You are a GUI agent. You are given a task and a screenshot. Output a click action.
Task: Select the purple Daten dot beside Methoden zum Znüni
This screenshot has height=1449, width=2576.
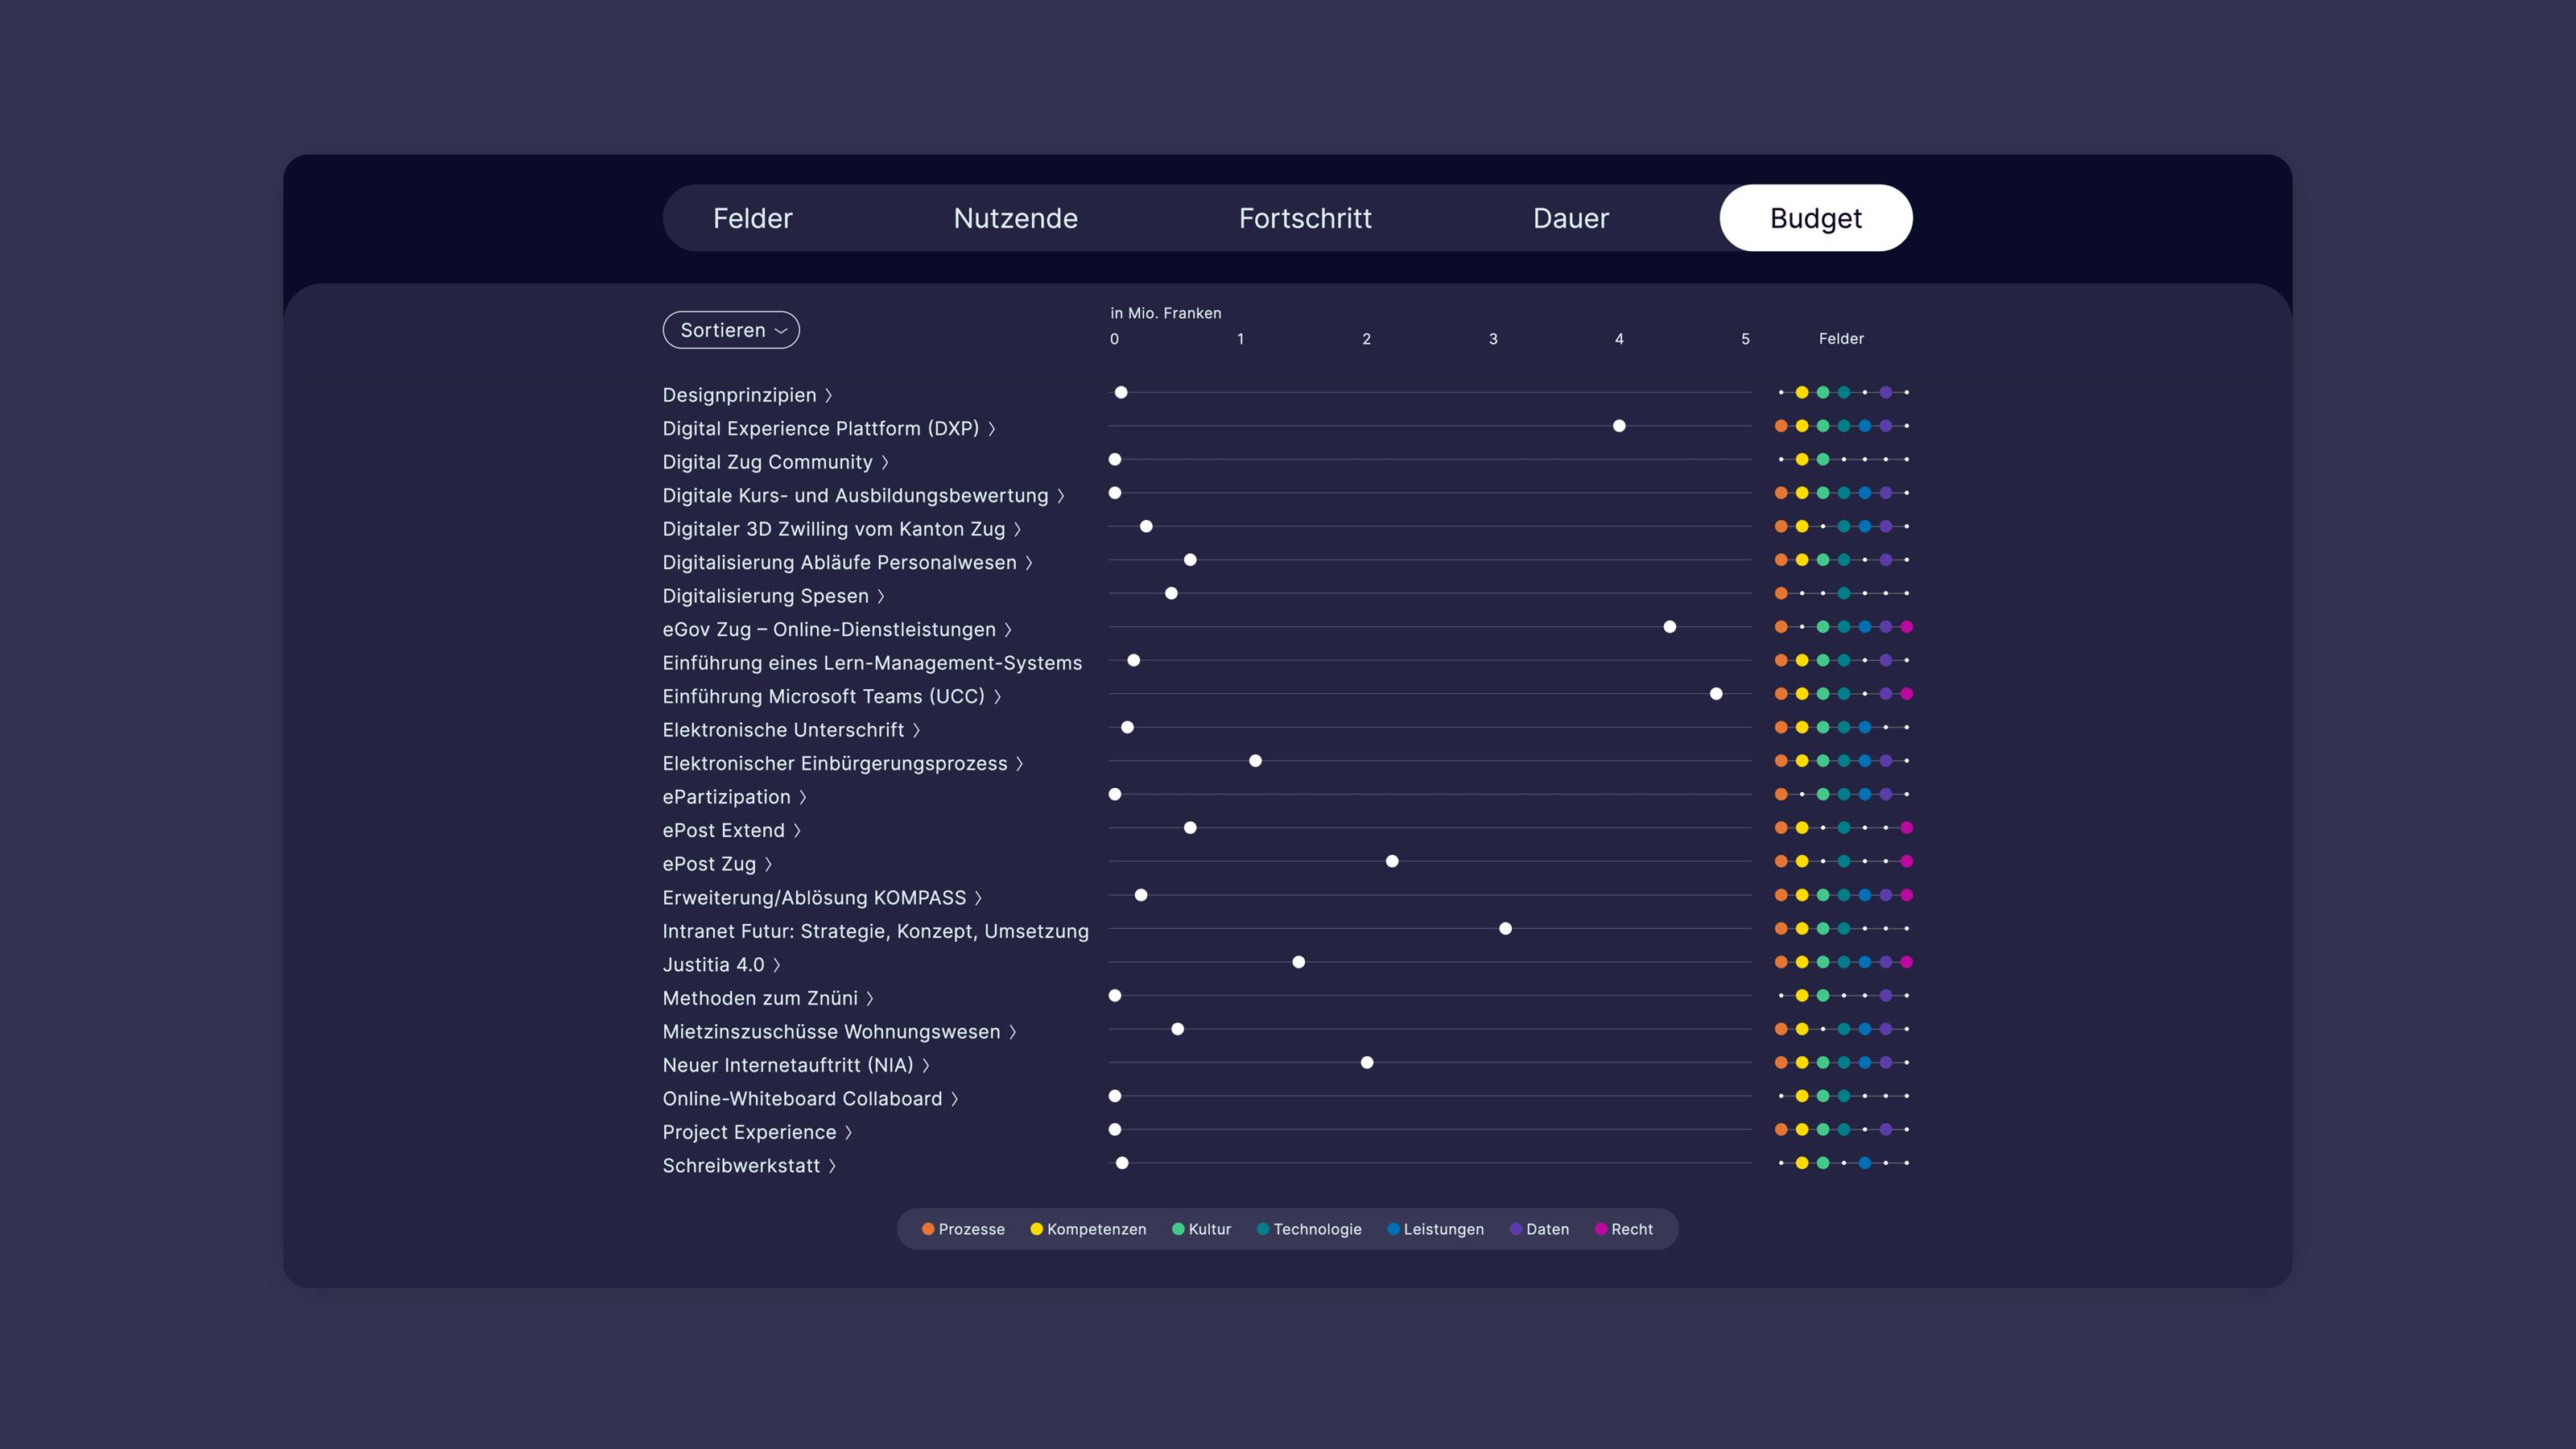(1886, 995)
